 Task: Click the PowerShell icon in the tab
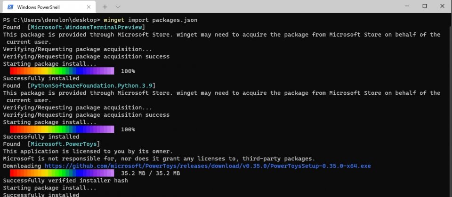[10, 7]
